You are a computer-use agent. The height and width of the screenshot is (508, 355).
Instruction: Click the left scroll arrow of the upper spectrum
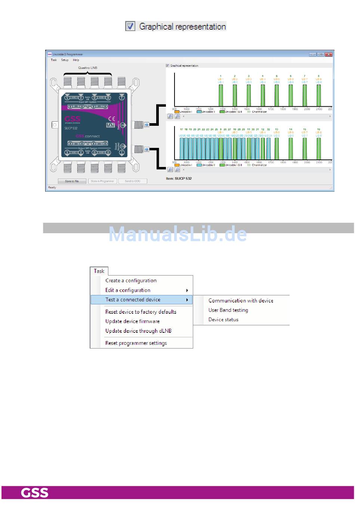[183, 116]
